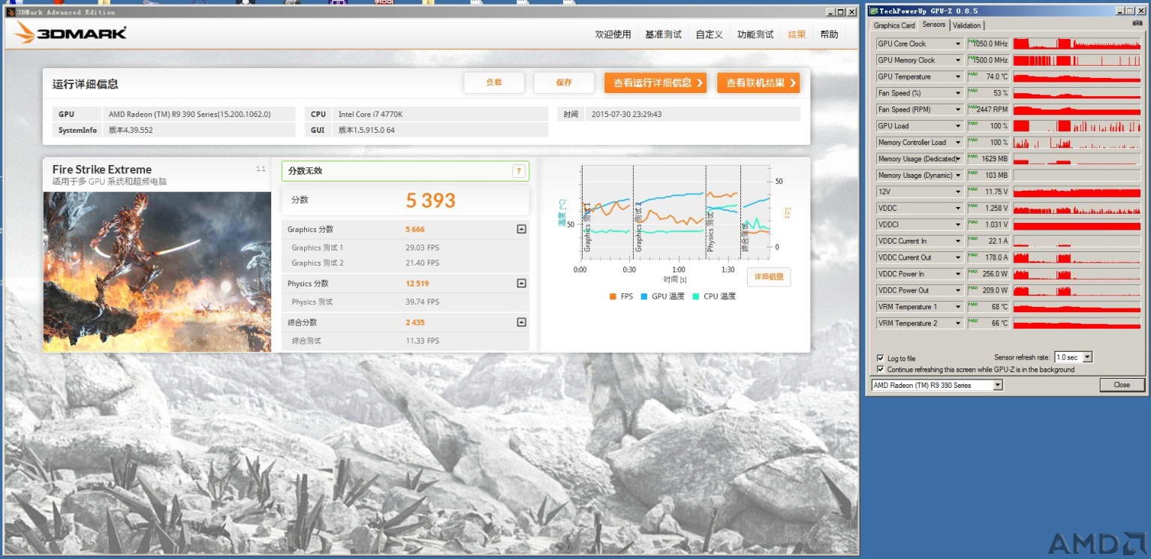This screenshot has height=559, width=1151.
Task: Toggle Continue refreshing in background checkbox
Action: [x=880, y=369]
